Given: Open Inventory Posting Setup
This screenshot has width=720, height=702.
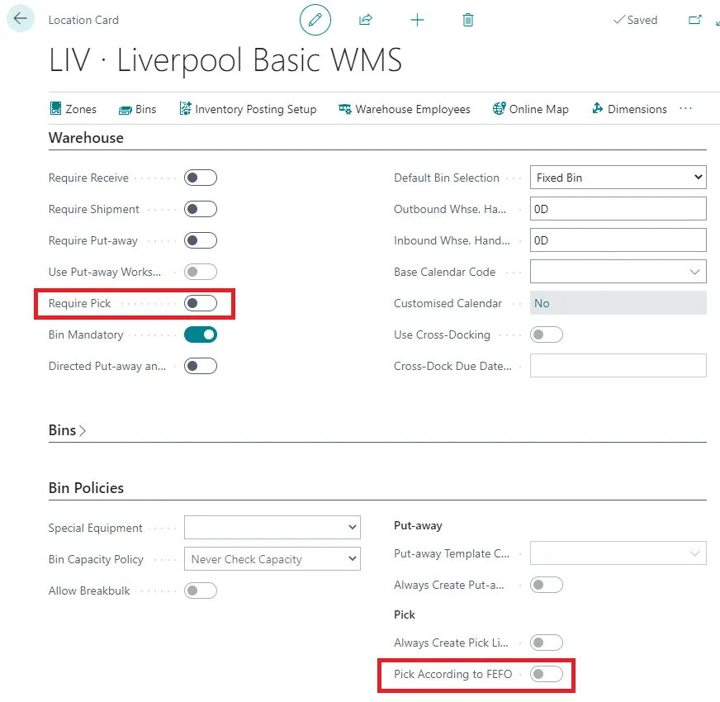Looking at the screenshot, I should pos(248,109).
